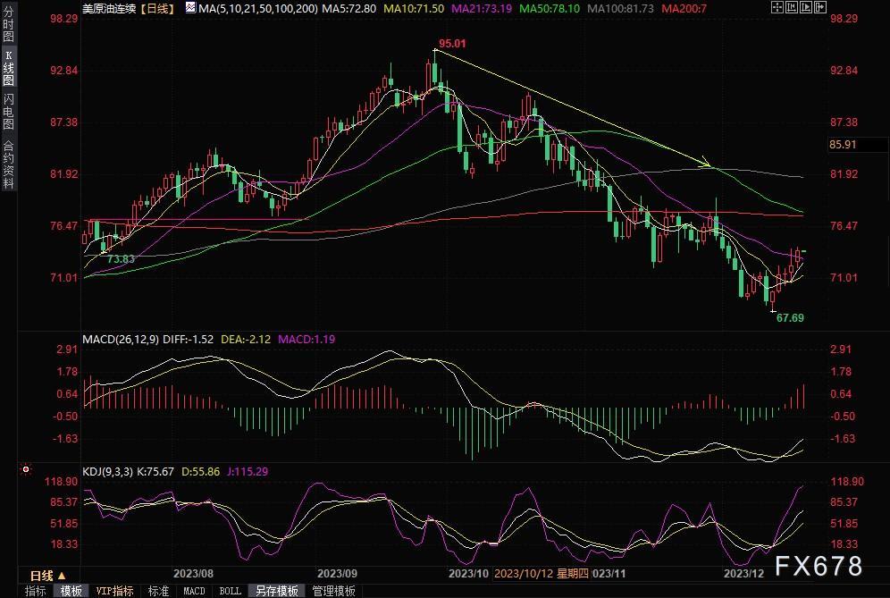Select the 指标 tab

coord(35,591)
